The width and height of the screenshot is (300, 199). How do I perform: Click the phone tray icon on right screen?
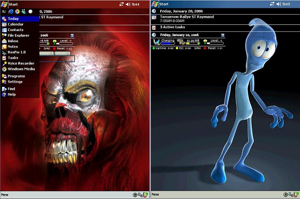[296, 194]
